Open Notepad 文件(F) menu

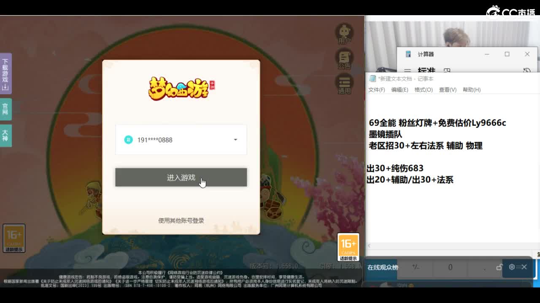pyautogui.click(x=377, y=90)
